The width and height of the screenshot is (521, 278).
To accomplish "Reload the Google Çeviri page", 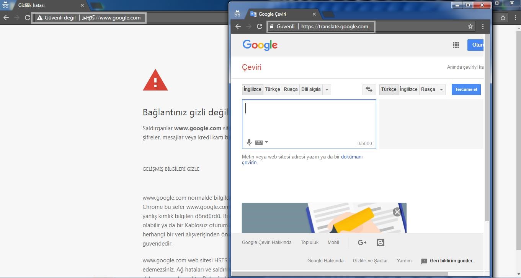I will [260, 26].
